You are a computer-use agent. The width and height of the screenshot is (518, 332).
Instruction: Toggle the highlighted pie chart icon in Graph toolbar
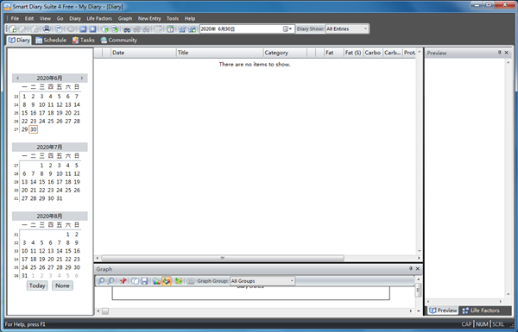point(167,281)
